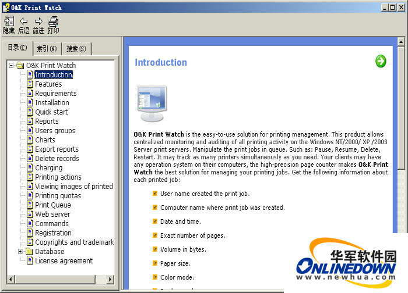Image resolution: width=408 pixels, height=293 pixels.
Task: Click the page icon beside Reports
Action: point(30,121)
